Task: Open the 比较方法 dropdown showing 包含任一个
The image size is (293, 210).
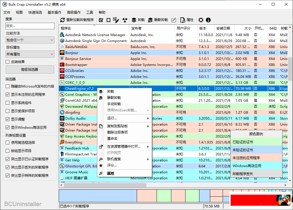Action: (x=30, y=40)
